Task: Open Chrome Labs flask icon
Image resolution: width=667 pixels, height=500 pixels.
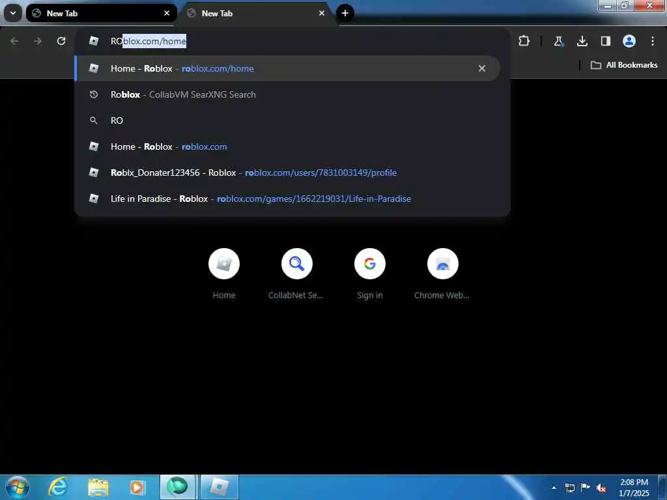Action: click(558, 41)
